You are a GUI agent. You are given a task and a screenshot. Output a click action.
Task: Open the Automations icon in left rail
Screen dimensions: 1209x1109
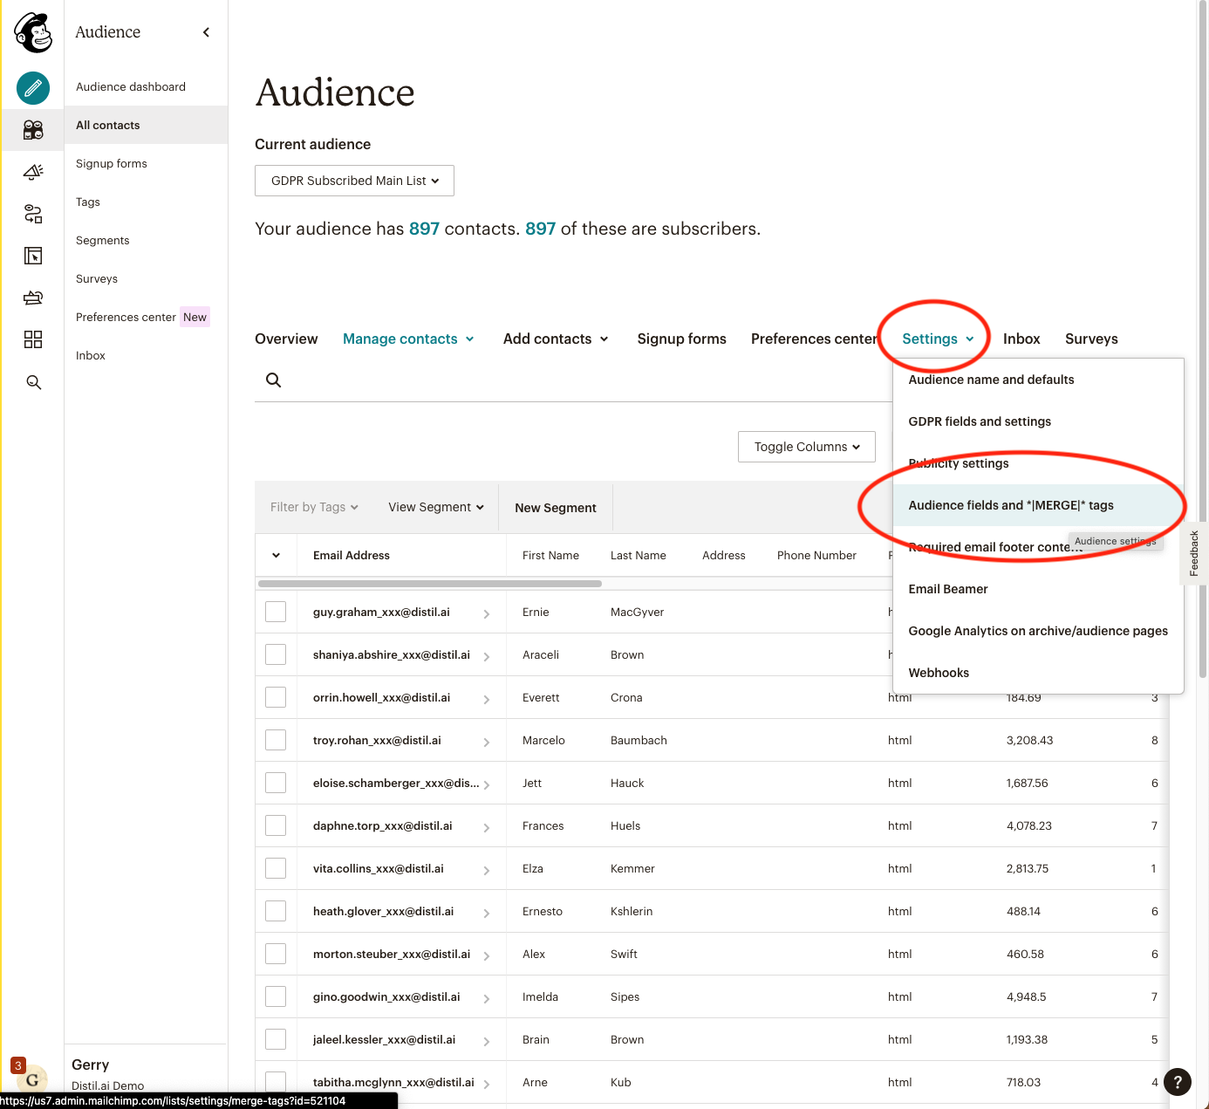33,214
